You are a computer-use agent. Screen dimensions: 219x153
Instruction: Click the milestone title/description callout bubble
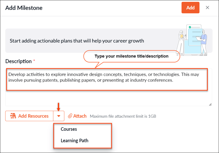pyautogui.click(x=131, y=56)
